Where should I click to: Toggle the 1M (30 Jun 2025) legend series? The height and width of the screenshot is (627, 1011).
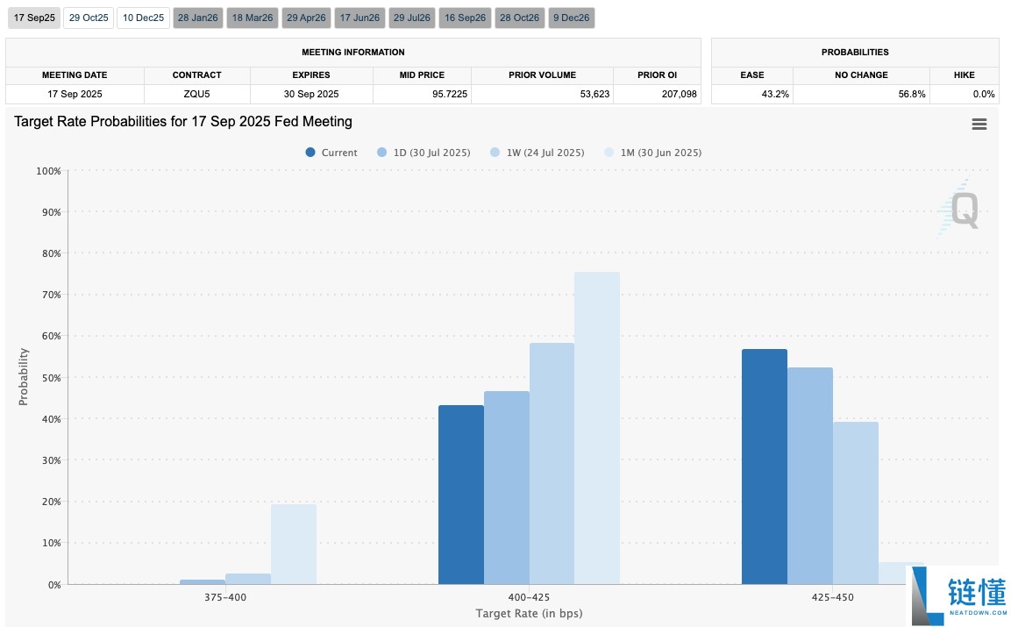(653, 153)
